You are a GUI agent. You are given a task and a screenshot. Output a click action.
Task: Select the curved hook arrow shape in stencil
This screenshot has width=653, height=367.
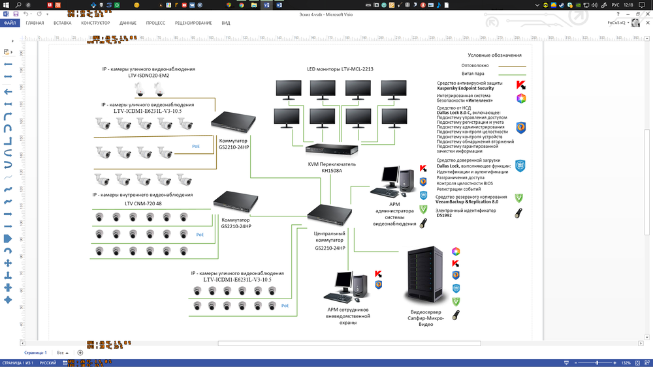point(8,250)
